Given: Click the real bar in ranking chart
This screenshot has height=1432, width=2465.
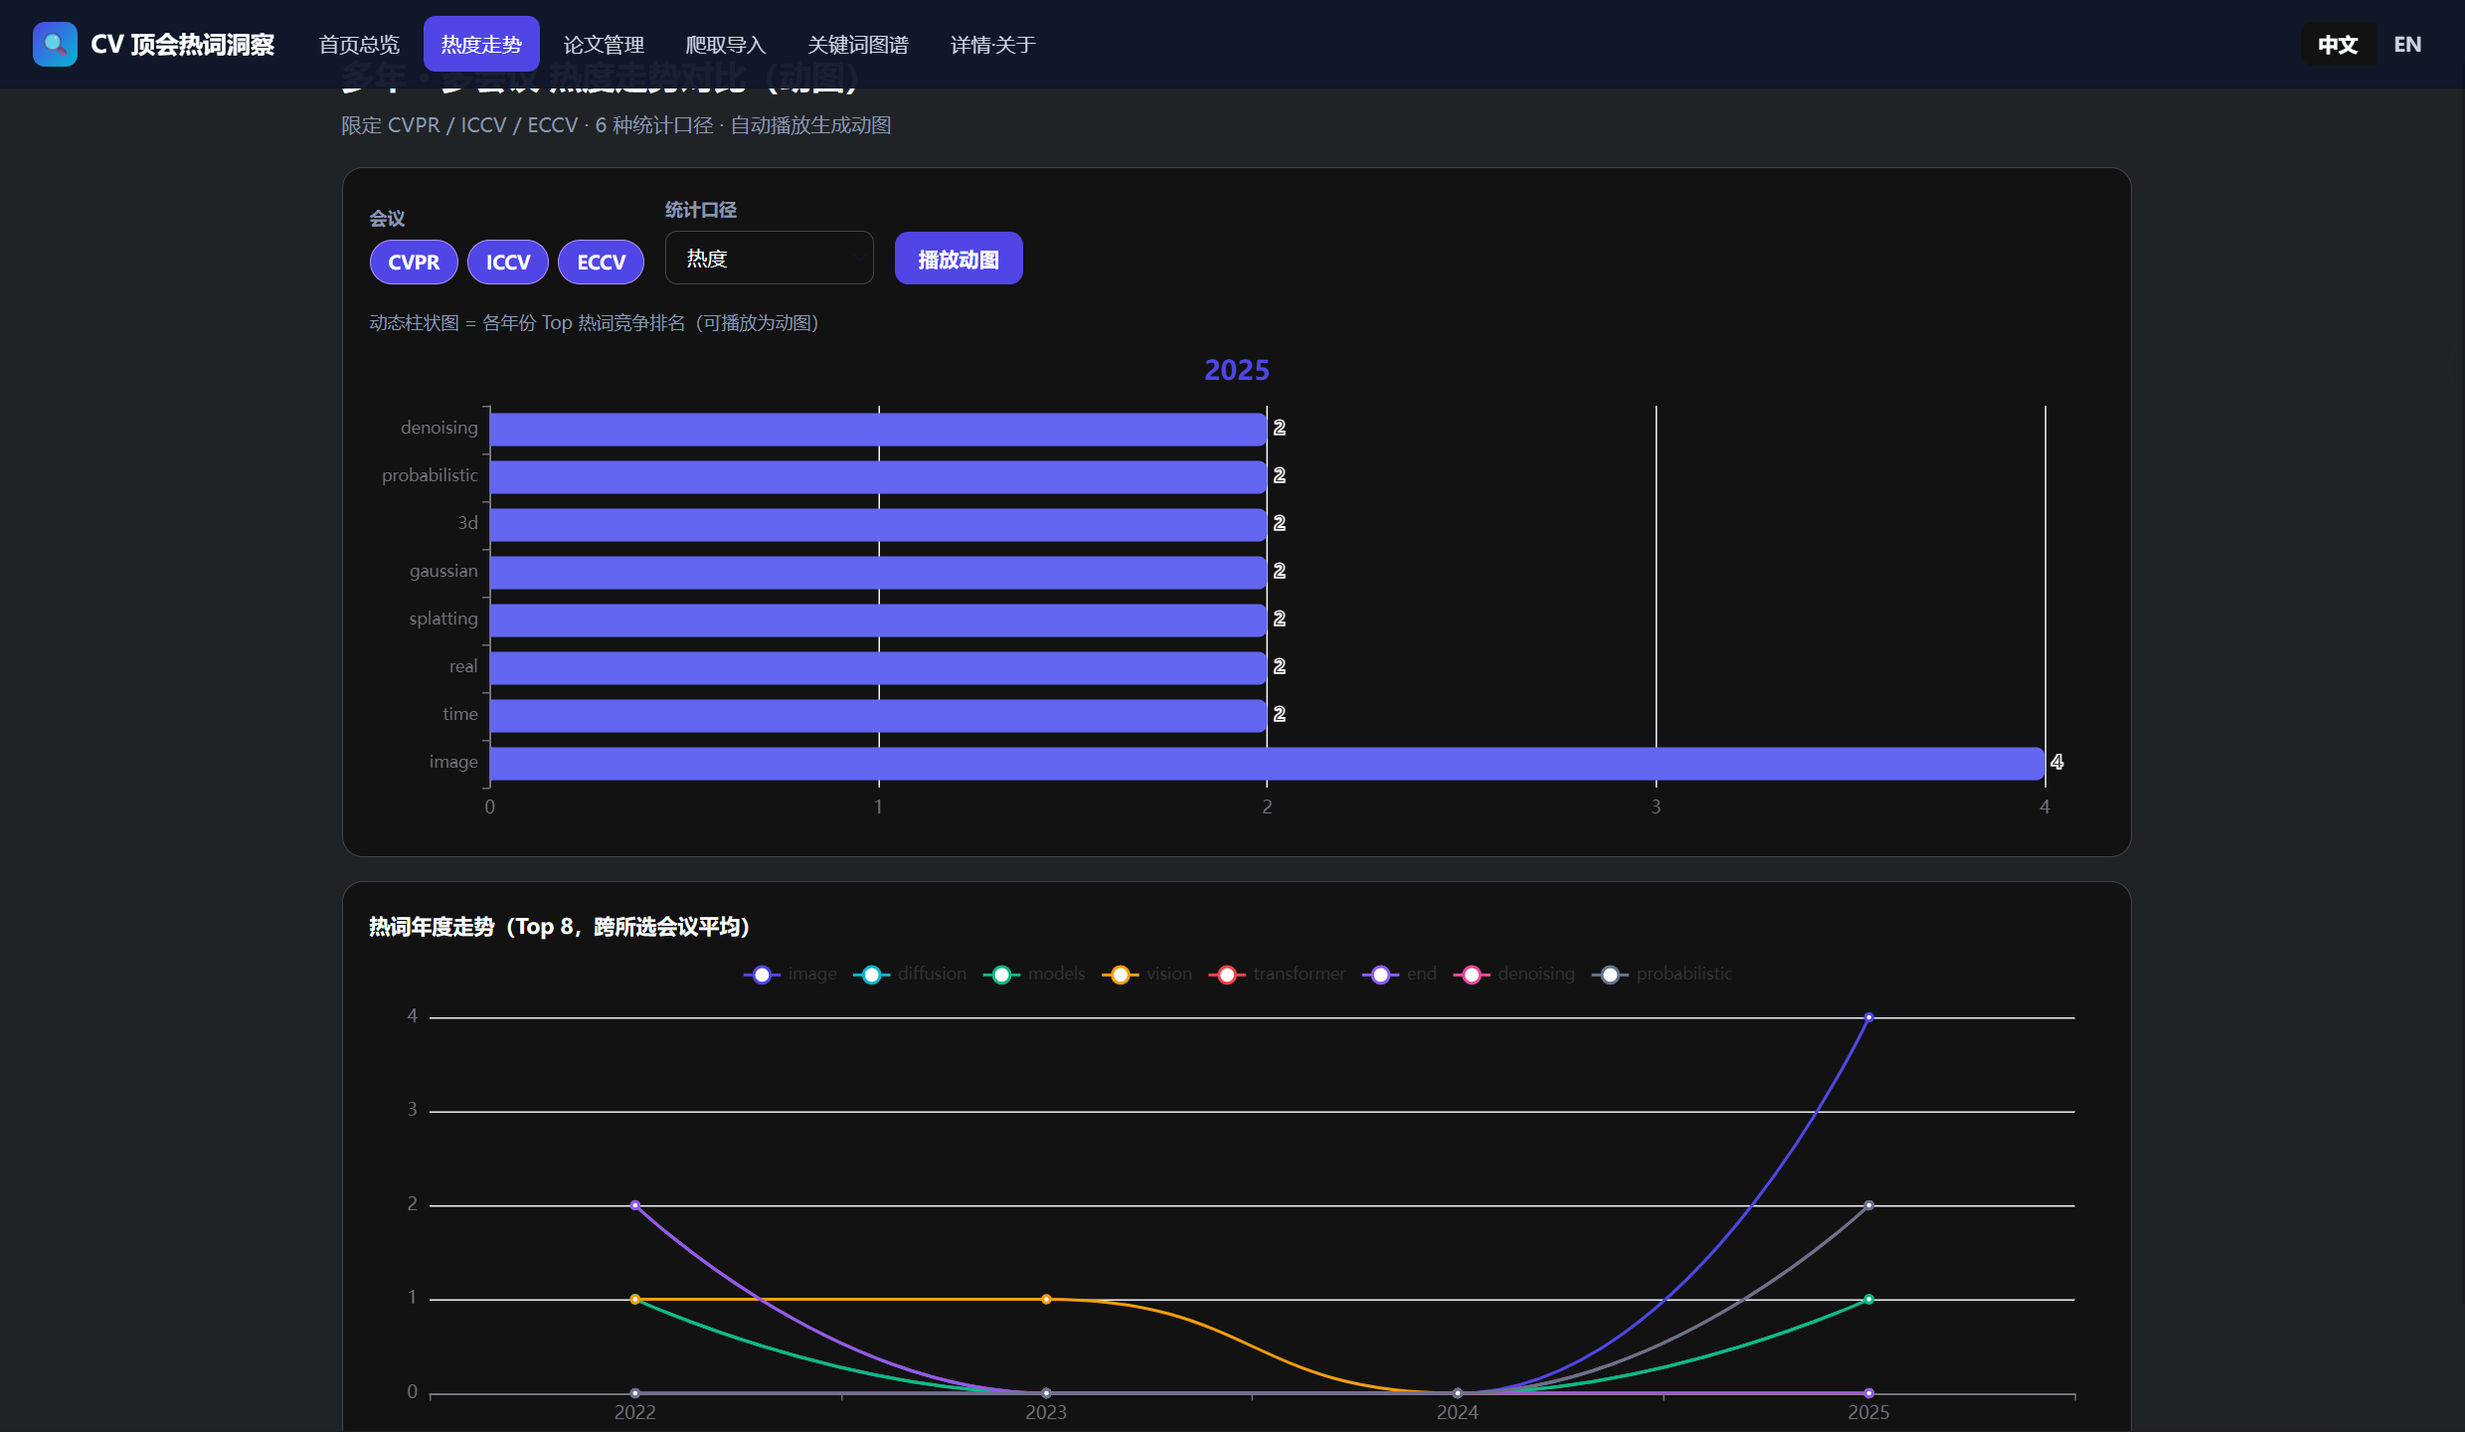Looking at the screenshot, I should pyautogui.click(x=878, y=667).
